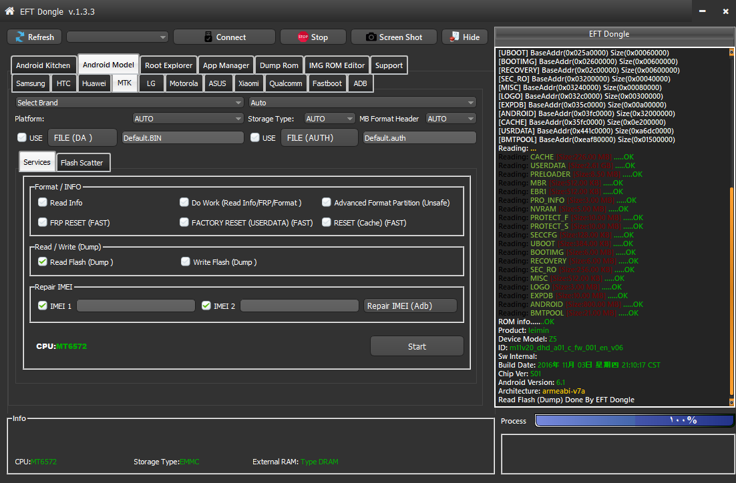Click the Start button
Viewport: 736px width, 483px height.
[417, 346]
